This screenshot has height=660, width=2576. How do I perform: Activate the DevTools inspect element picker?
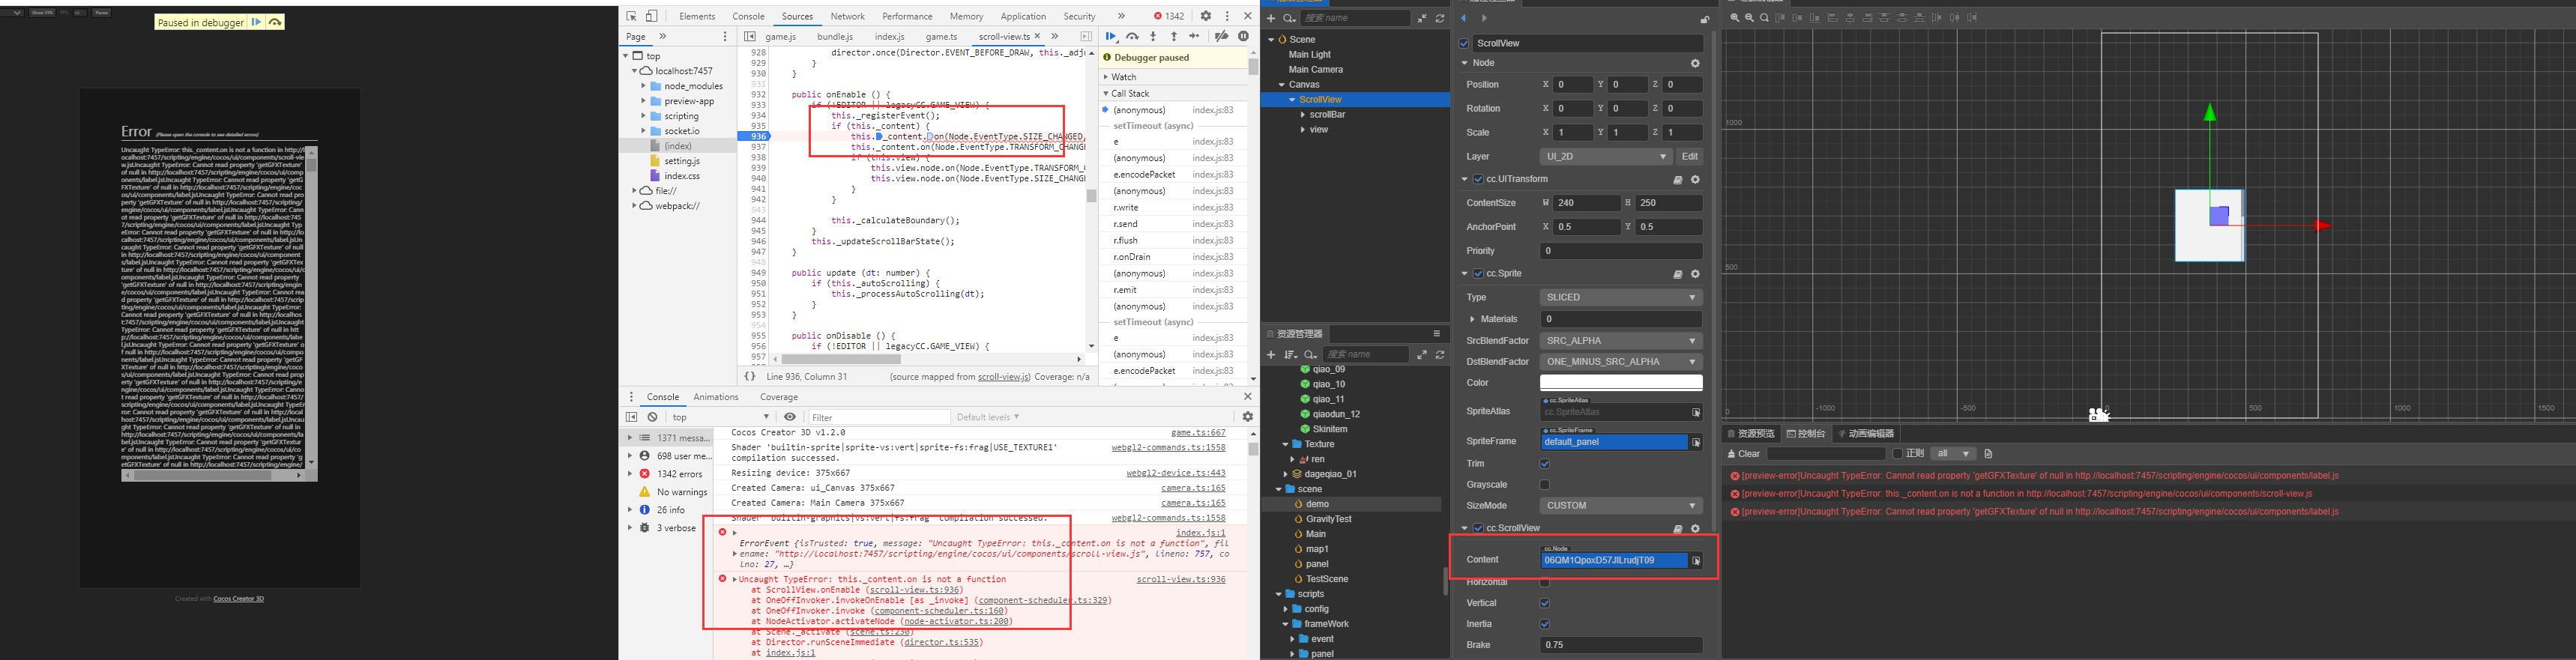click(x=632, y=16)
